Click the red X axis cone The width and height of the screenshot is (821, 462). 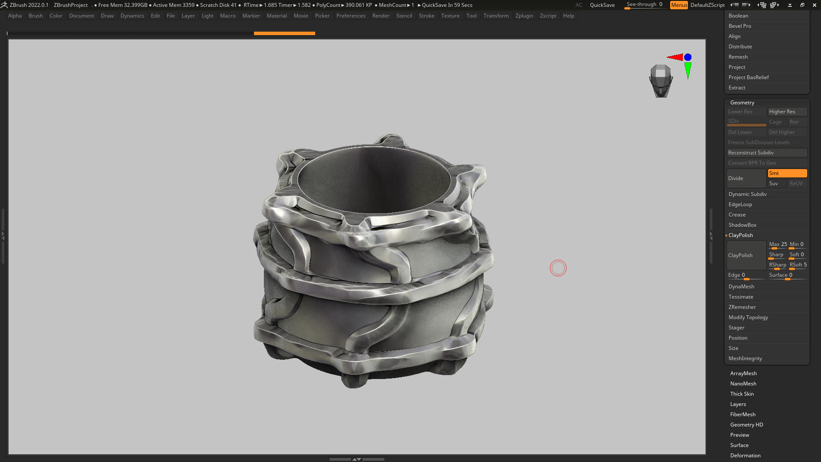tap(675, 57)
